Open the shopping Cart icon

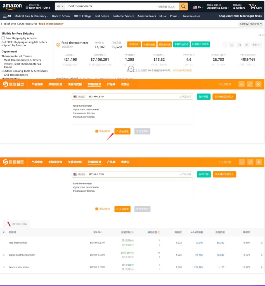(255, 7)
